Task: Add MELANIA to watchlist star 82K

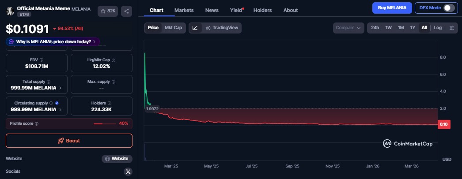Action: point(107,11)
